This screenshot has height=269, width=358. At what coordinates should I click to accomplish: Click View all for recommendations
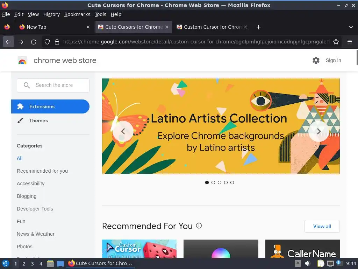(322, 226)
